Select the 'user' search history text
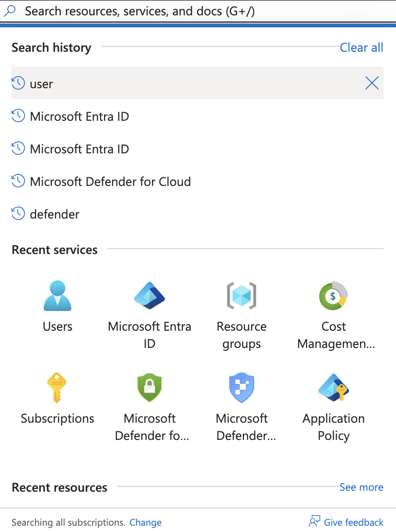Image resolution: width=396 pixels, height=531 pixels. click(x=41, y=84)
